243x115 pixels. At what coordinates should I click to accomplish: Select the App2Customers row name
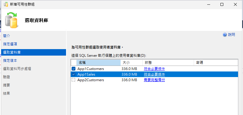click(x=91, y=80)
